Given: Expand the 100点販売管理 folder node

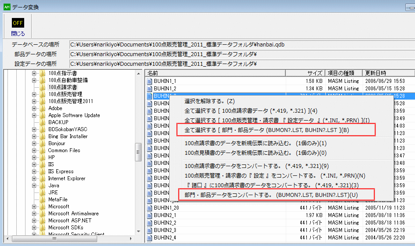Looking at the screenshot, I should (34, 94).
